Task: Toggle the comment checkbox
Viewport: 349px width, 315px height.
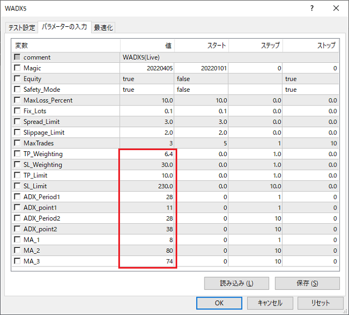Action: (17, 57)
